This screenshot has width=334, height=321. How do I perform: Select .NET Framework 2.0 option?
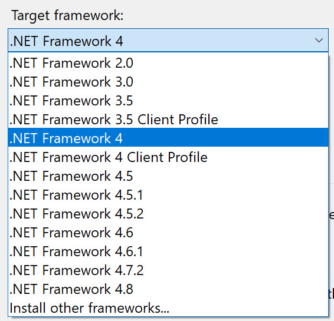pos(168,63)
